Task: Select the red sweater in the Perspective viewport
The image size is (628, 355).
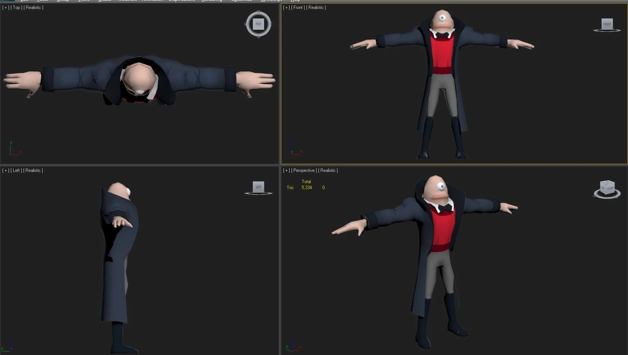Action: tap(443, 229)
